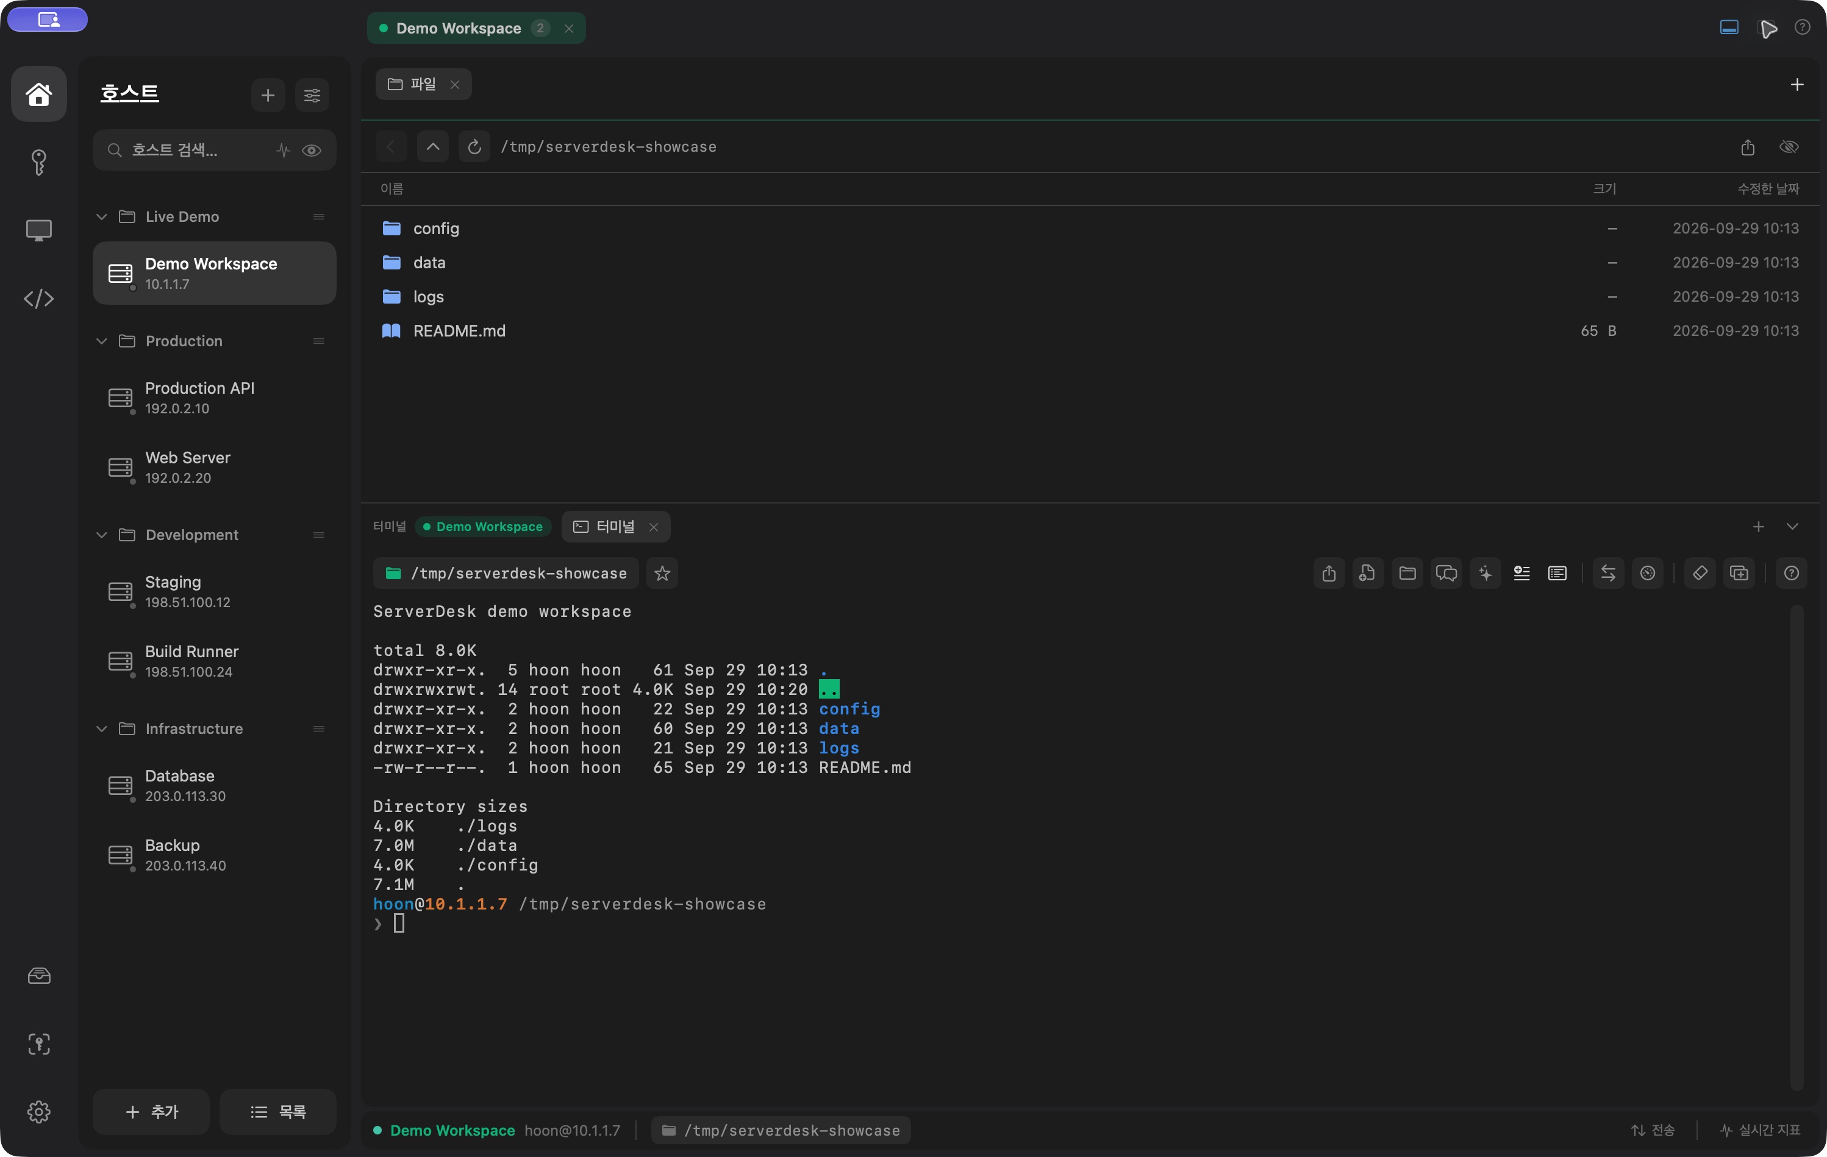Bookmark current terminal directory with star

click(662, 574)
